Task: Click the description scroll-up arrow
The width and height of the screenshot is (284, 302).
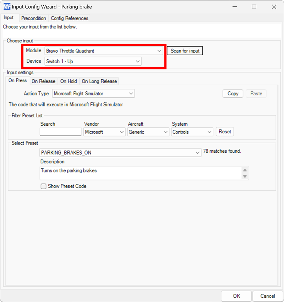Action: 245,170
